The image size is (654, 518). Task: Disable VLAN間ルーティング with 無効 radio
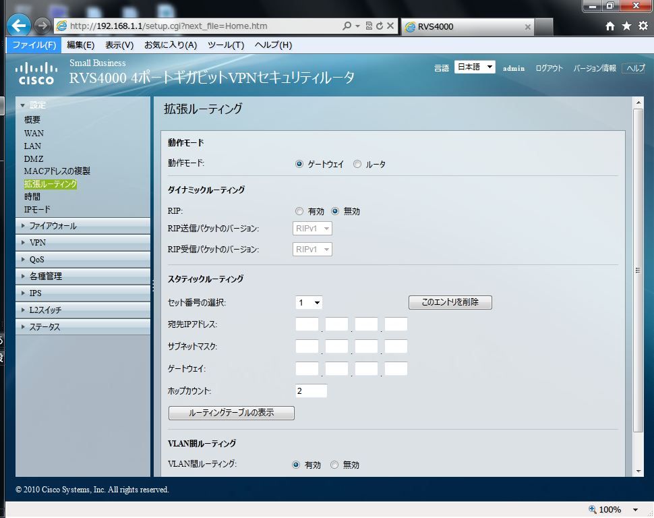pos(334,465)
